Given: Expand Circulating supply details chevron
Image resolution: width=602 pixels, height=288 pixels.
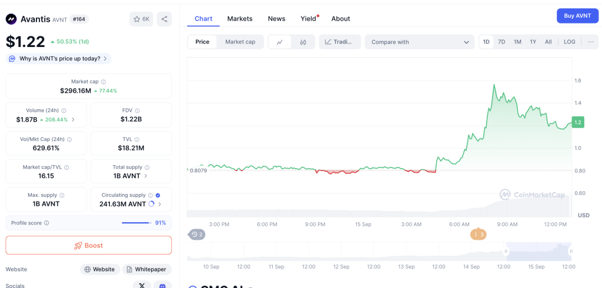Looking at the screenshot, I should [x=159, y=205].
